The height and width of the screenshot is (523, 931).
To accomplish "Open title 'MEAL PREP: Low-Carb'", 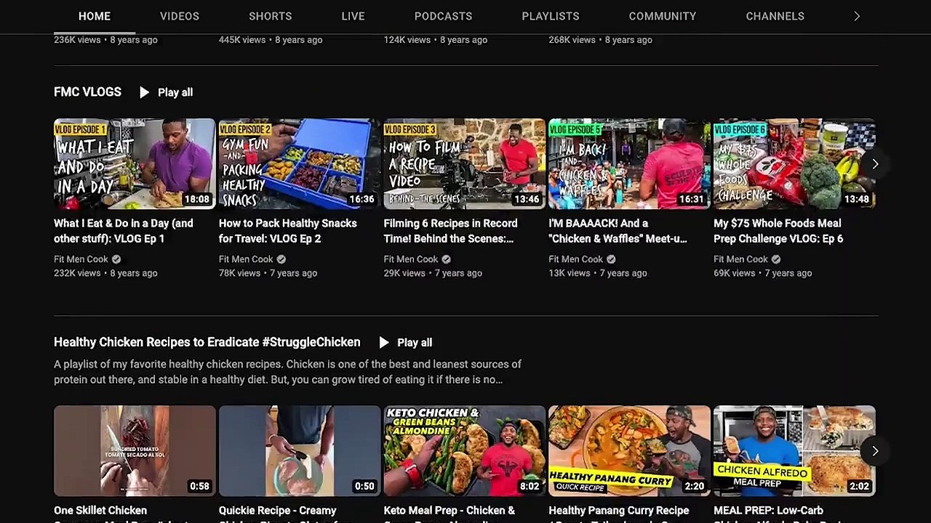I will pos(768,511).
